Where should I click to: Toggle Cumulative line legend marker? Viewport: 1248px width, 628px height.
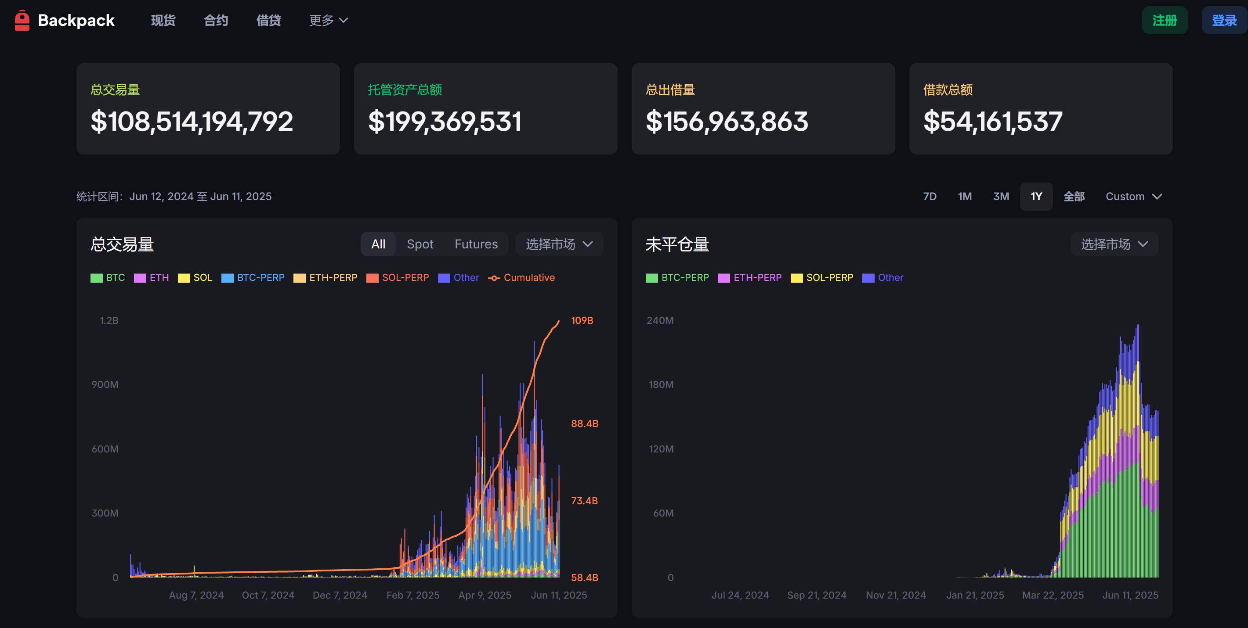coord(494,278)
